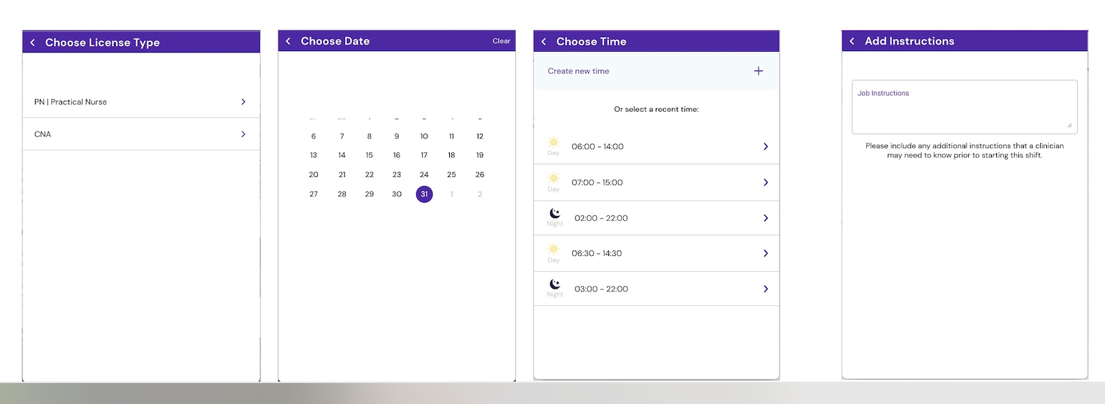Viewport: 1105px width, 404px height.
Task: Click sun Day icon beside 06:00 - 14:00
Action: click(x=553, y=145)
